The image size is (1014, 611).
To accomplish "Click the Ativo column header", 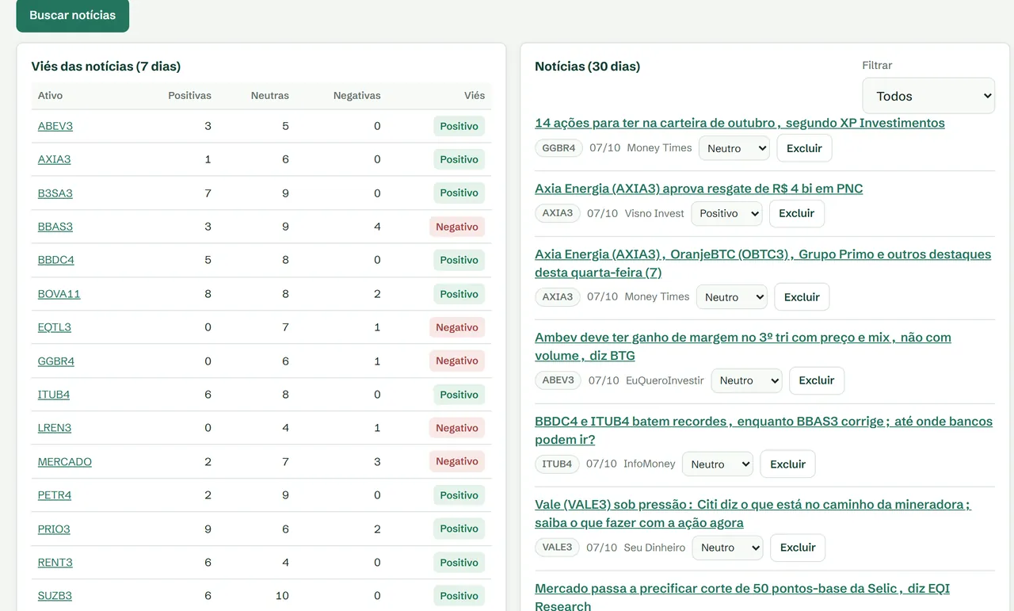I will coord(50,95).
